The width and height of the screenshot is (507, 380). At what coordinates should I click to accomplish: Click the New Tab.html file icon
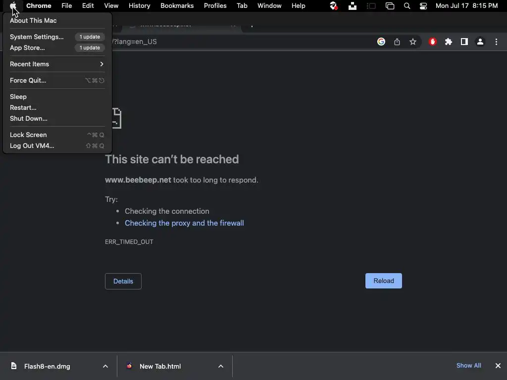click(129, 366)
